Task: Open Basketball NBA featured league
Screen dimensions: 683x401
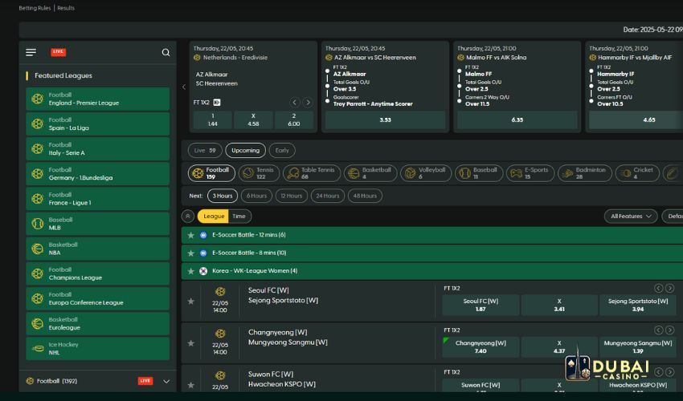Action: click(x=97, y=249)
